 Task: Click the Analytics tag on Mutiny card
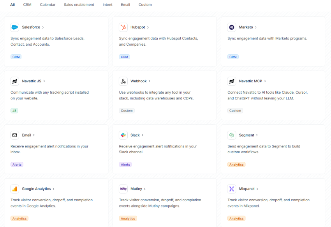click(x=128, y=218)
